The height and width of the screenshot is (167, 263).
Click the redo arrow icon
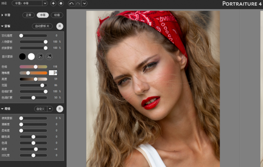click(78, 3)
